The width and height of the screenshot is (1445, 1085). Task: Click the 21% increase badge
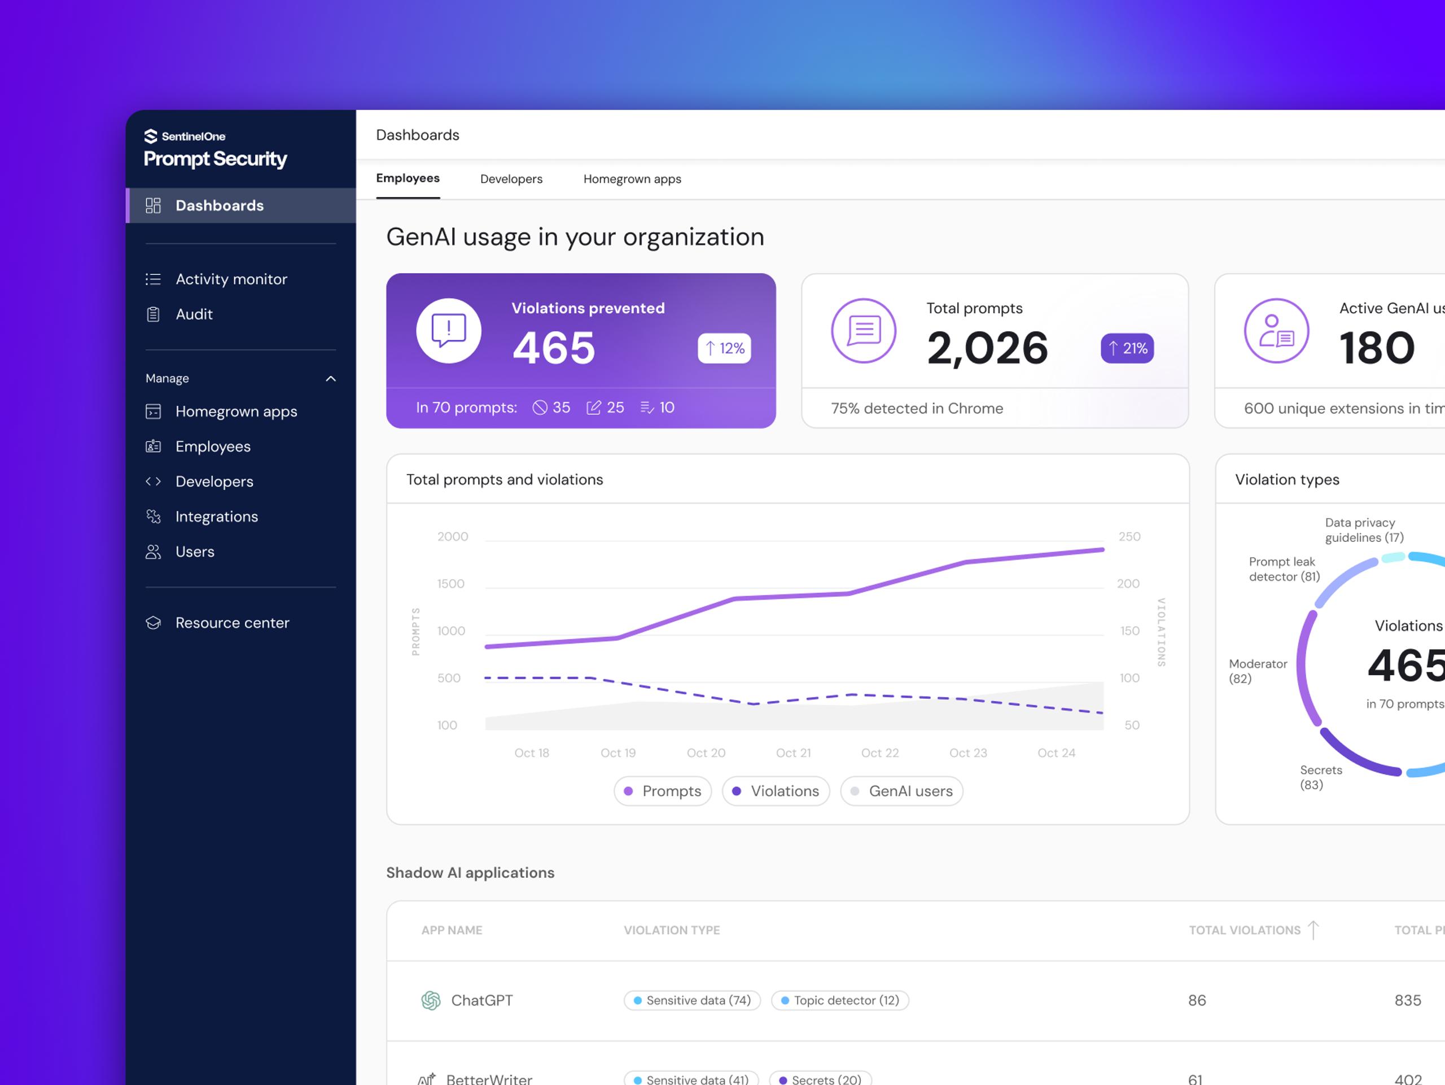[x=1128, y=348]
